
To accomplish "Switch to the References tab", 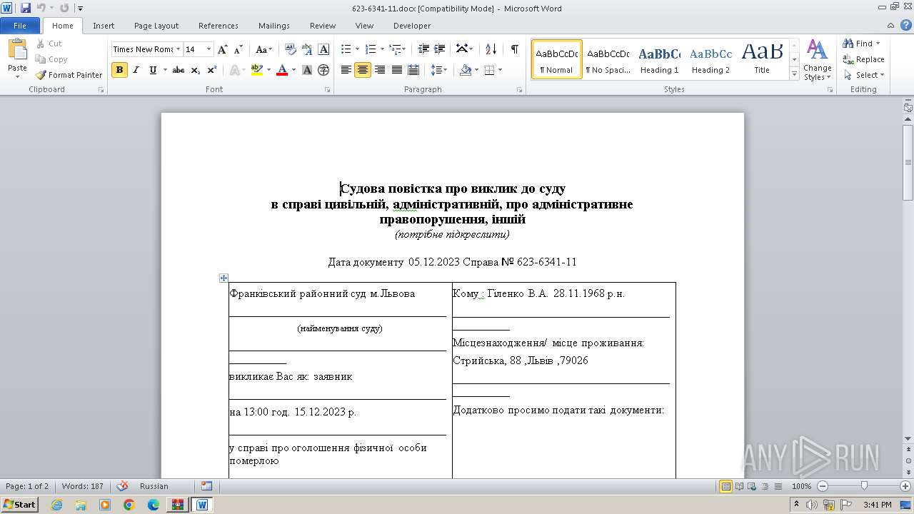I will (219, 26).
